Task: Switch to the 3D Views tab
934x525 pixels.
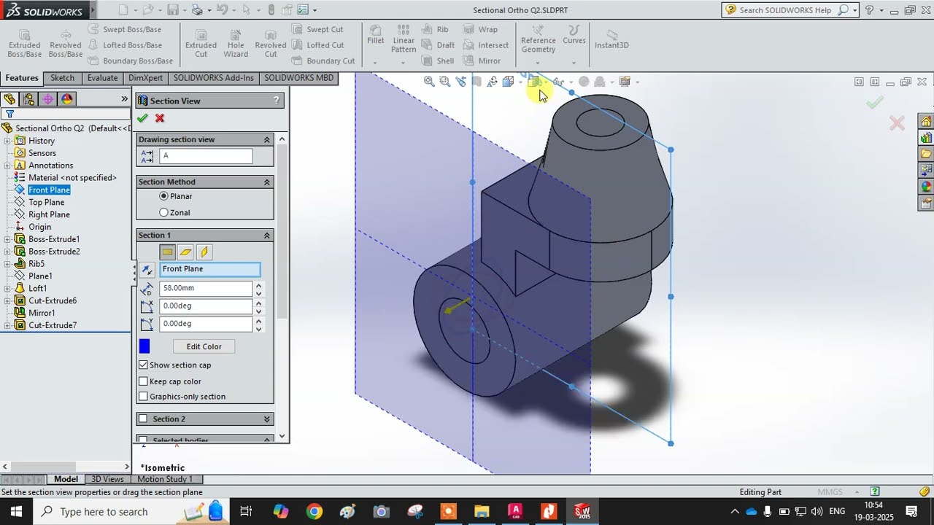Action: tap(107, 479)
